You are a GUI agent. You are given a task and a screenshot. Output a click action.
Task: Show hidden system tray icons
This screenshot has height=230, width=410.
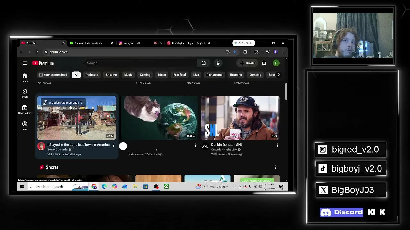pyautogui.click(x=234, y=187)
